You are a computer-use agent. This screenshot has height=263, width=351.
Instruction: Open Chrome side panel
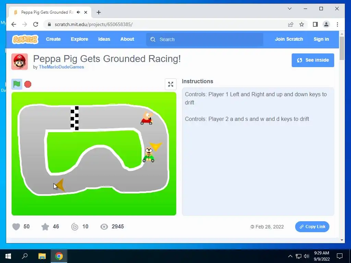(315, 24)
